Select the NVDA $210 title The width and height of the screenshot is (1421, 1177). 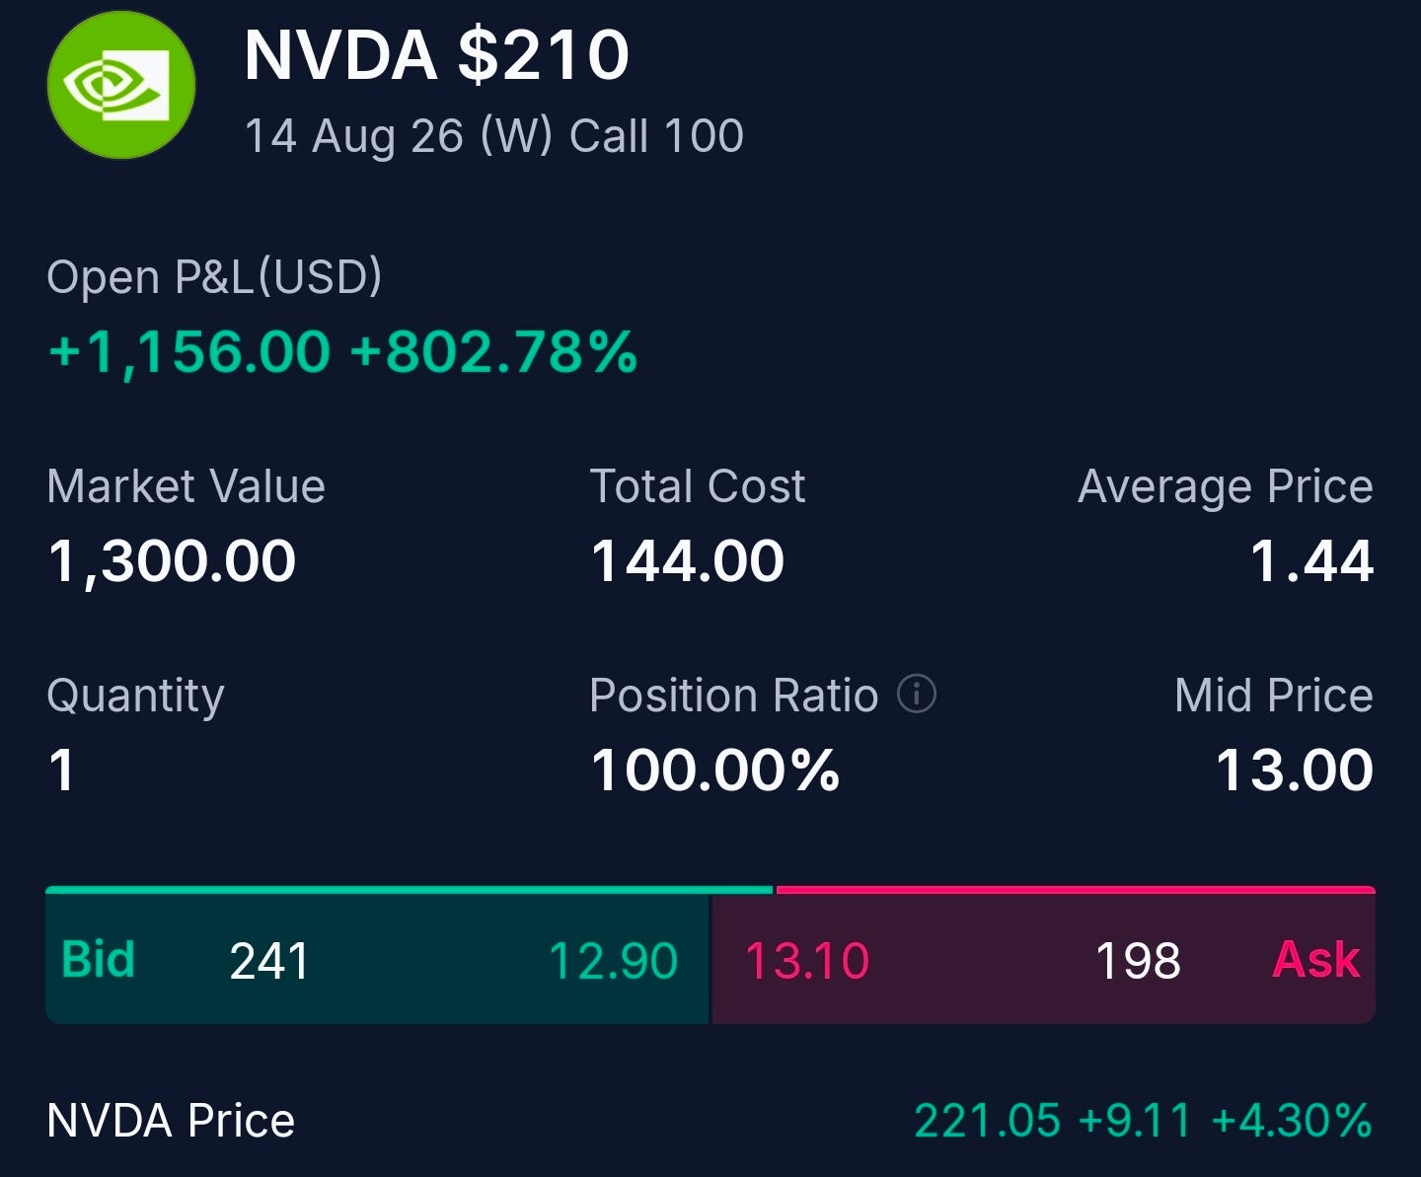[436, 54]
